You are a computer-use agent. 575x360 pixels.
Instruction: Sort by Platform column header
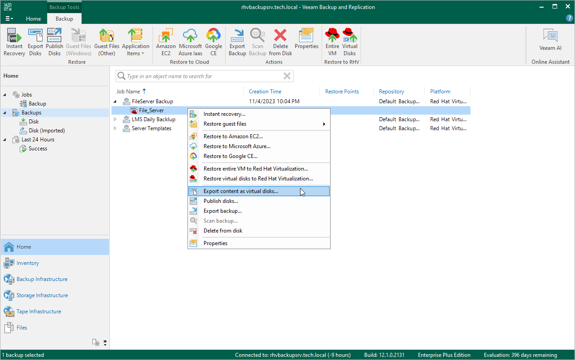pos(440,92)
